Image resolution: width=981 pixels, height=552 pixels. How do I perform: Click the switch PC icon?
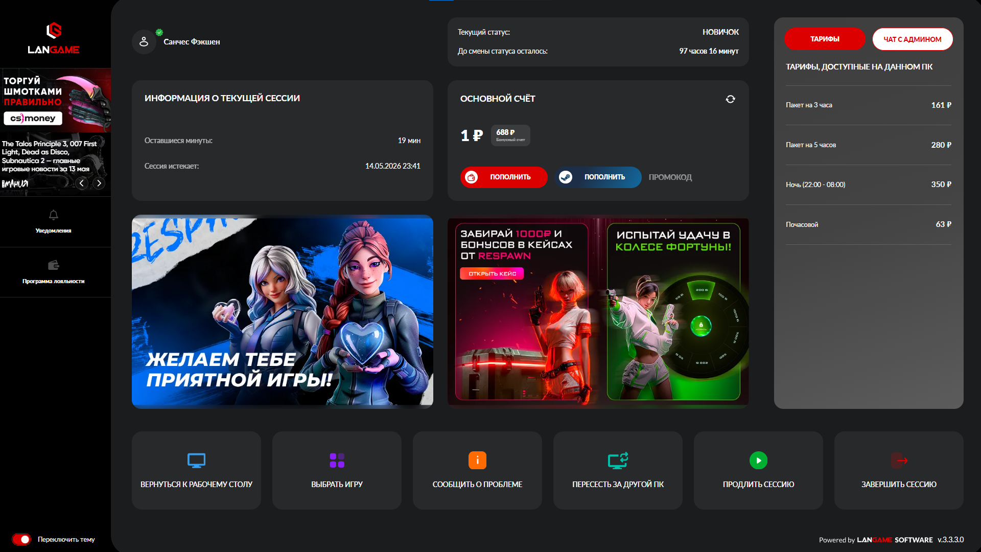(618, 461)
